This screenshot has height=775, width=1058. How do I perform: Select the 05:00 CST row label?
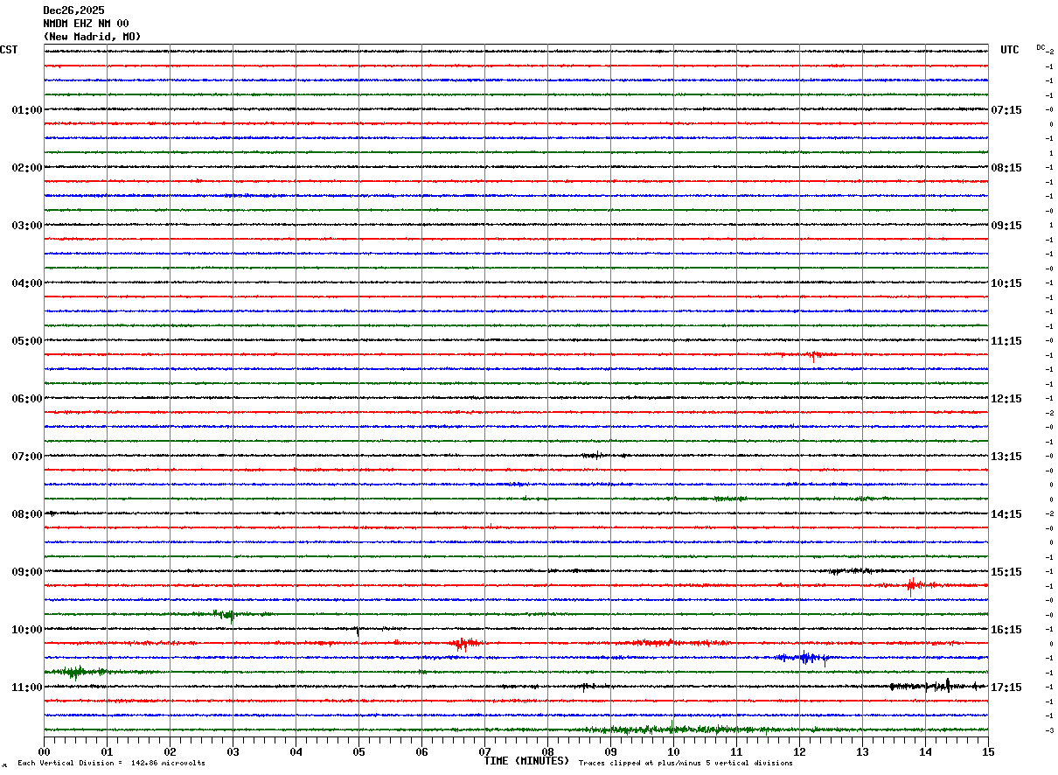(26, 341)
